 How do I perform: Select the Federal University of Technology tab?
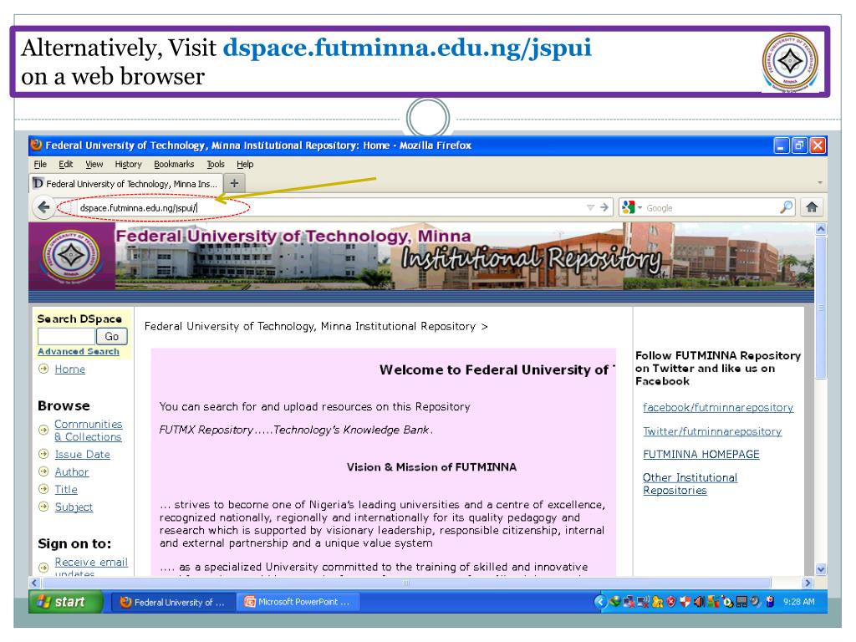point(125,184)
